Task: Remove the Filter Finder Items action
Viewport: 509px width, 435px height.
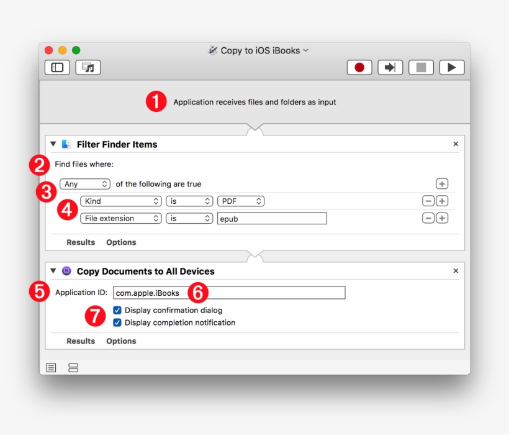Action: click(456, 144)
